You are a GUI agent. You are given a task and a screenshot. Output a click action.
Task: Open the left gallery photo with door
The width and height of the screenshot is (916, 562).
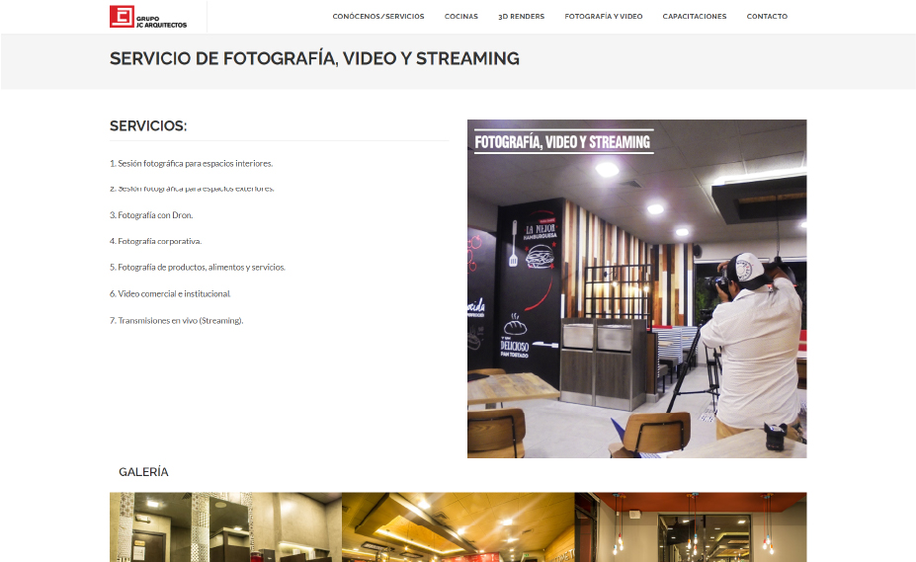225,526
